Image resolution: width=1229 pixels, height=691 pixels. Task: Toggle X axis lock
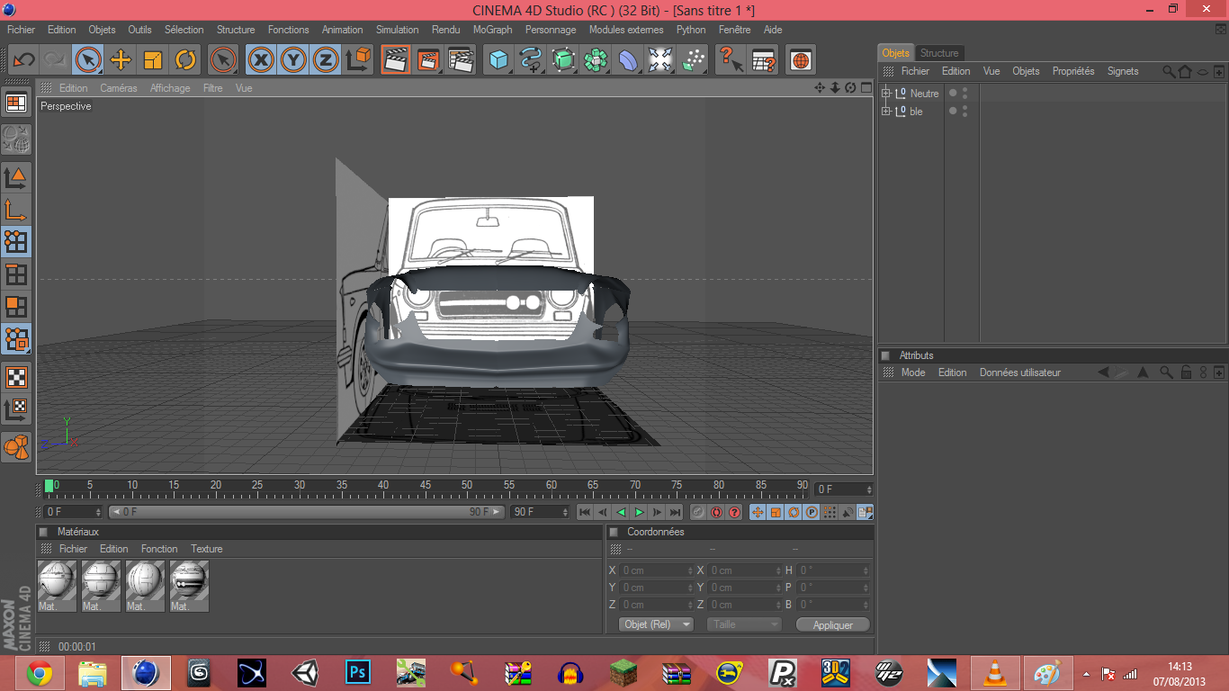coord(261,60)
